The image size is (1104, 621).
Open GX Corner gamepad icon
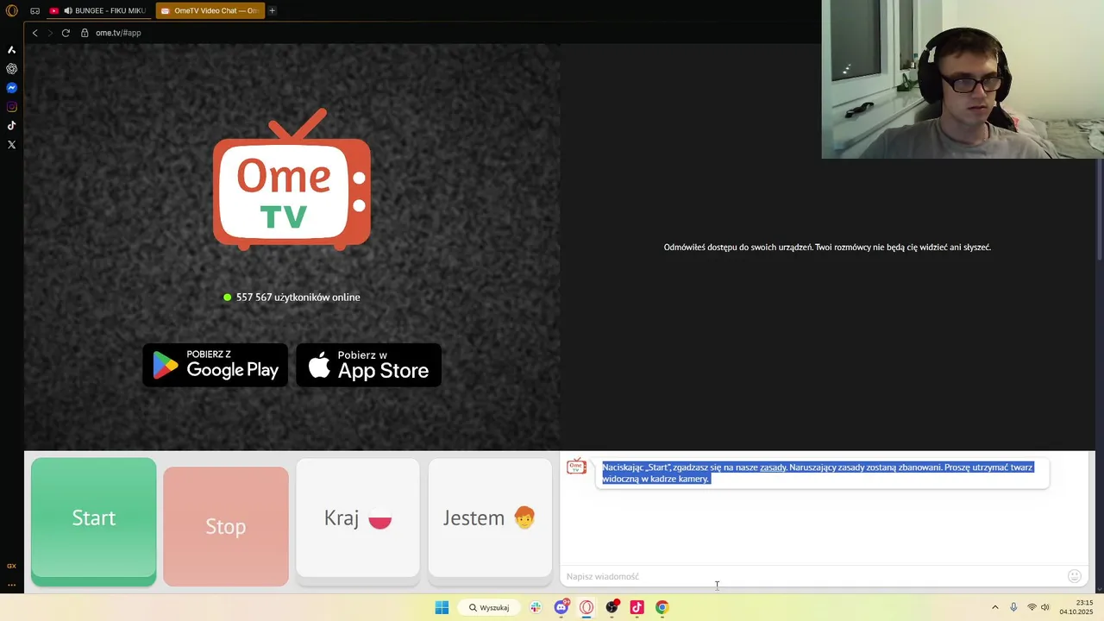pyautogui.click(x=34, y=10)
